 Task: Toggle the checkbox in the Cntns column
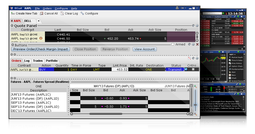[x=193, y=69]
